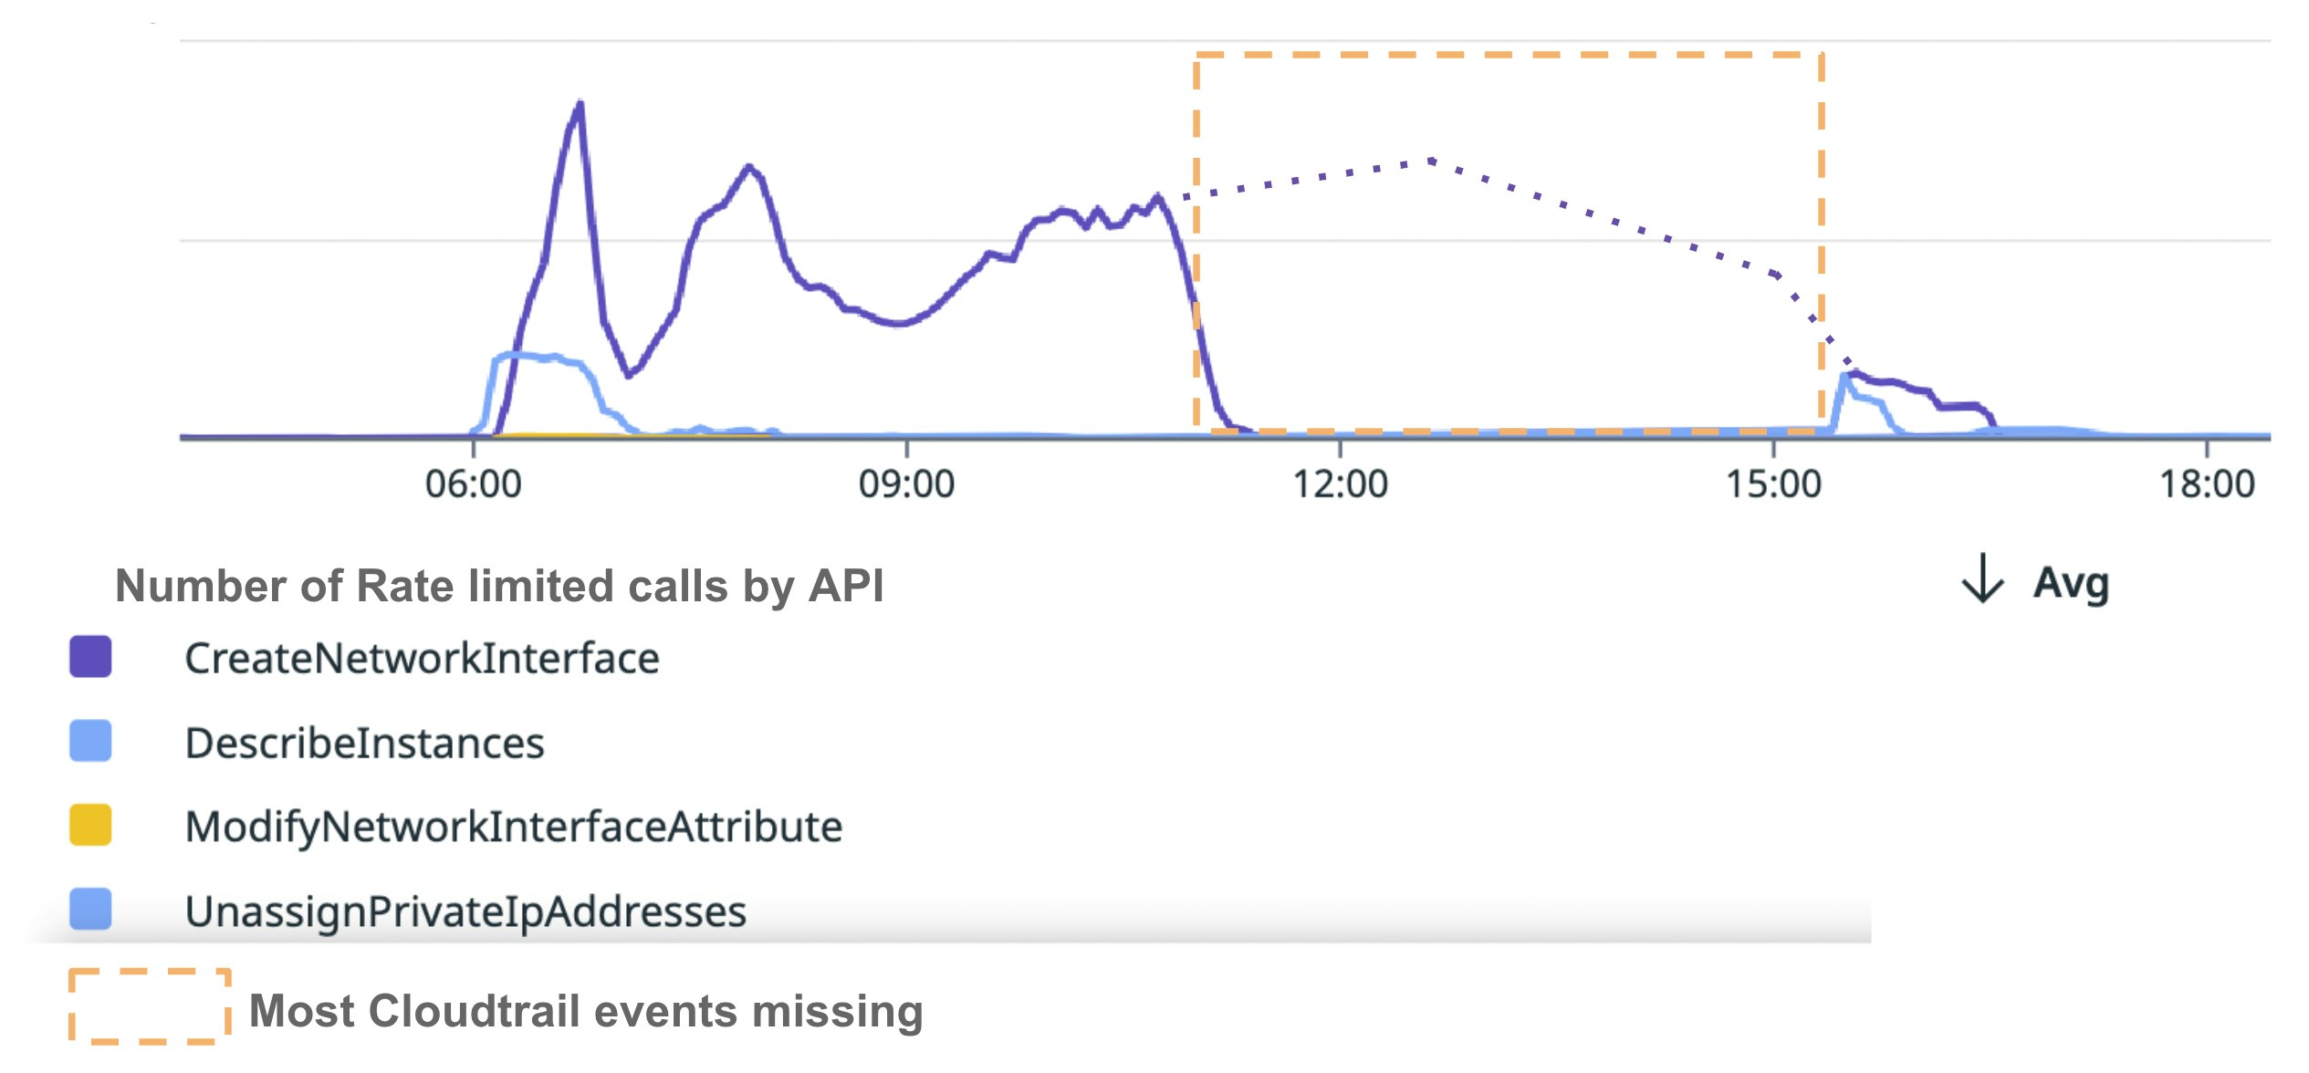This screenshot has width=2309, height=1073.
Task: Toggle the ModifyNetworkInterfaceAttribute series label
Action: pyautogui.click(x=513, y=827)
